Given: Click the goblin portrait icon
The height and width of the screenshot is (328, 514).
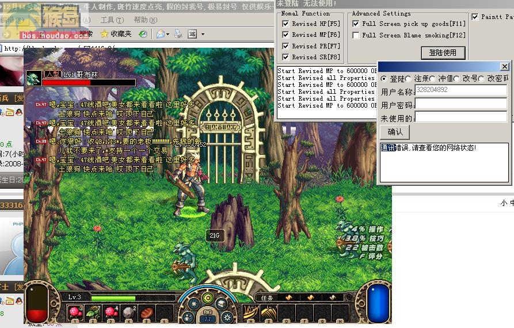Looking at the screenshot, I should 34,78.
